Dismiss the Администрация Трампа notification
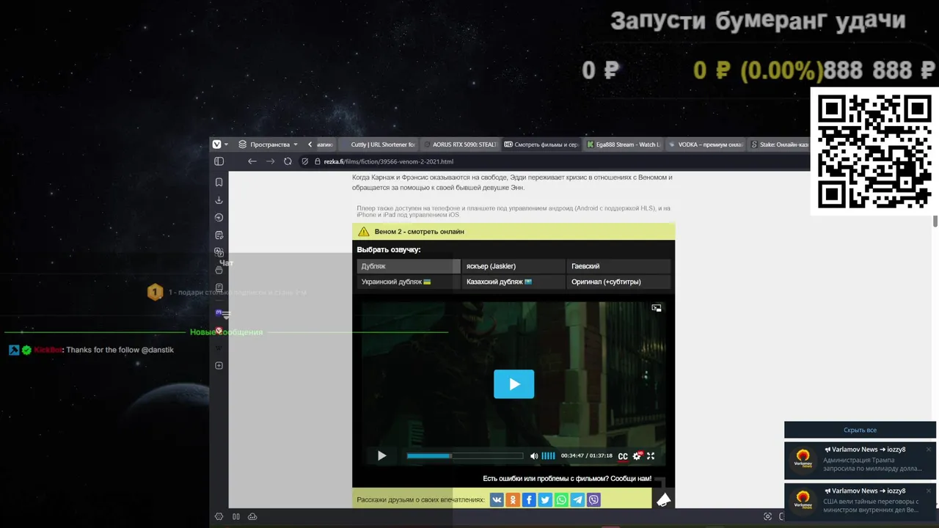Viewport: 939px width, 528px height. pyautogui.click(x=928, y=449)
